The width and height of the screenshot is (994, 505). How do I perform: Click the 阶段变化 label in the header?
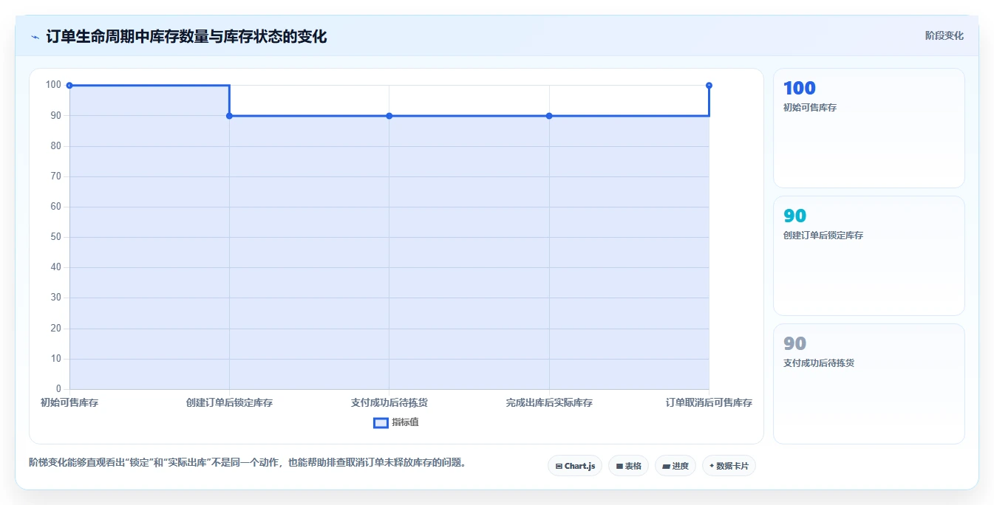pos(944,35)
